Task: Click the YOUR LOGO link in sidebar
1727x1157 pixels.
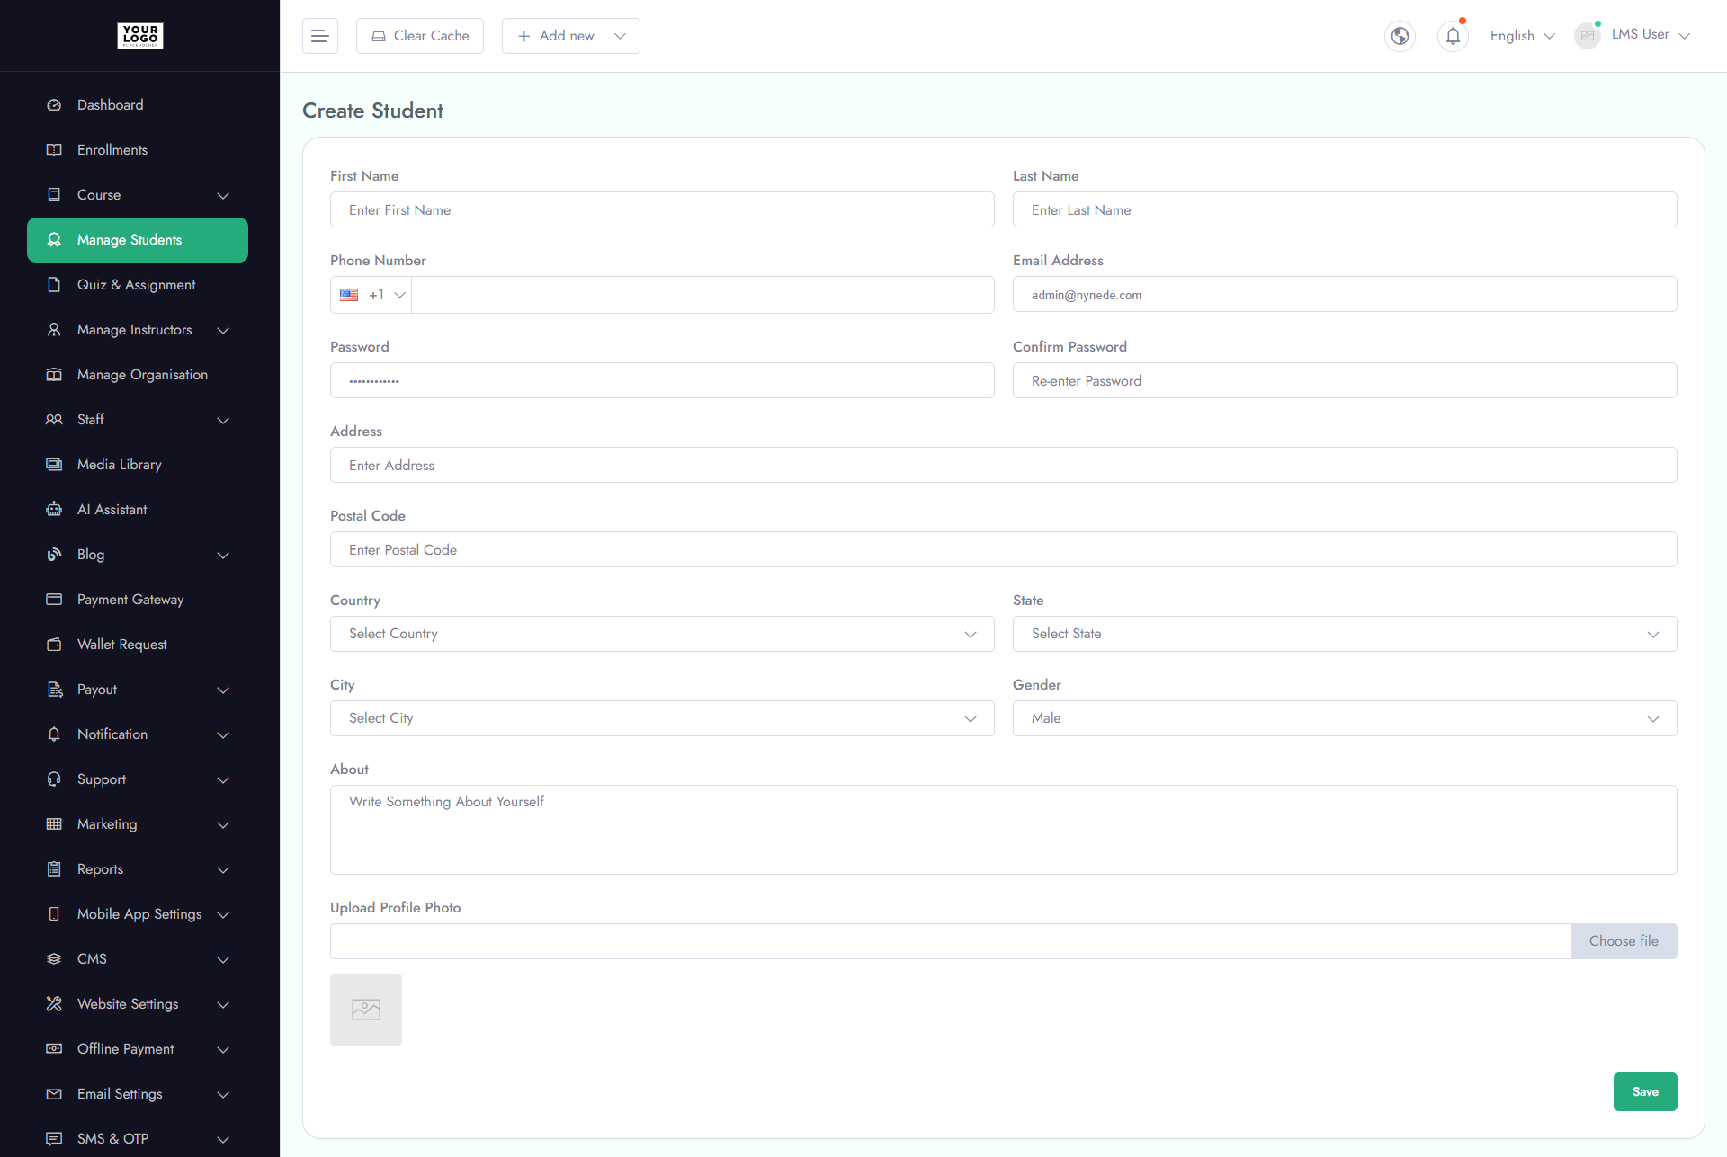Action: (x=140, y=35)
